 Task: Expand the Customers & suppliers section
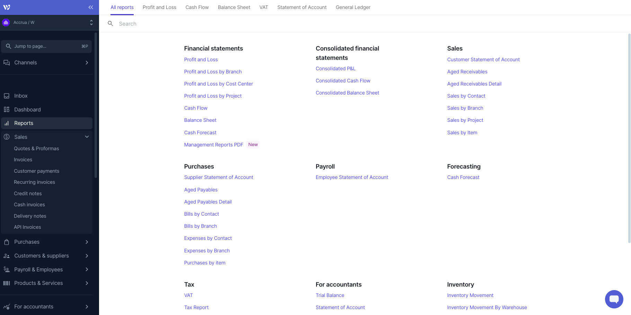pos(87,256)
